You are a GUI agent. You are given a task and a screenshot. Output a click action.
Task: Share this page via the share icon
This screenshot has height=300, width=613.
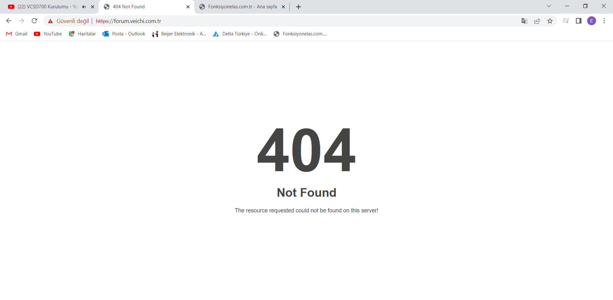537,21
